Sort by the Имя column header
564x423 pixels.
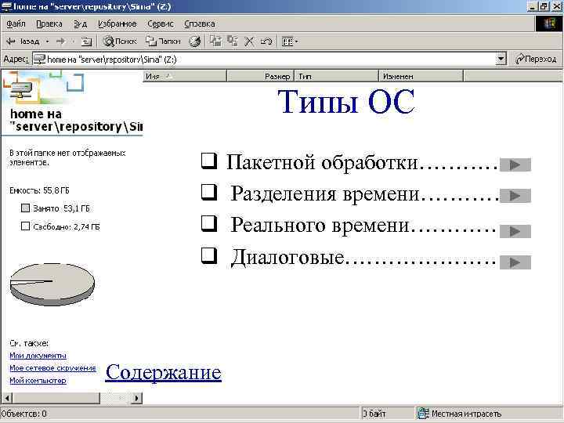pyautogui.click(x=185, y=76)
